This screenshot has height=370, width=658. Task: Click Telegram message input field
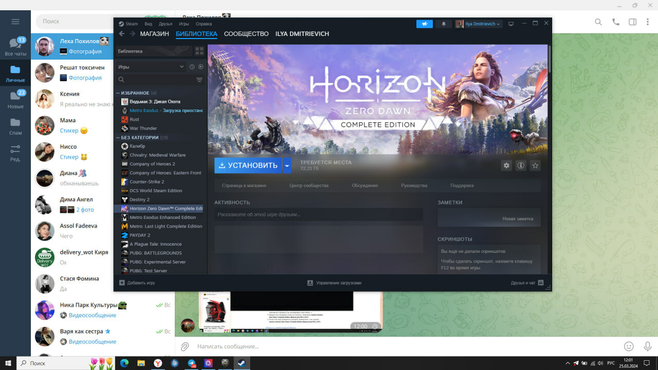[406, 346]
